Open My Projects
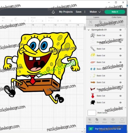The width and height of the screenshot is (128, 133). point(66,12)
